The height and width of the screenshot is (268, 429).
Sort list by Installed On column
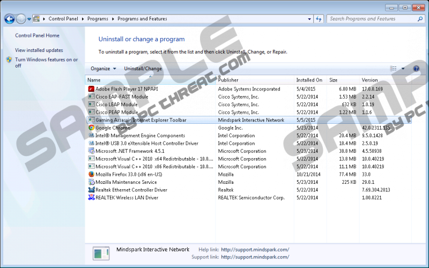(310, 80)
